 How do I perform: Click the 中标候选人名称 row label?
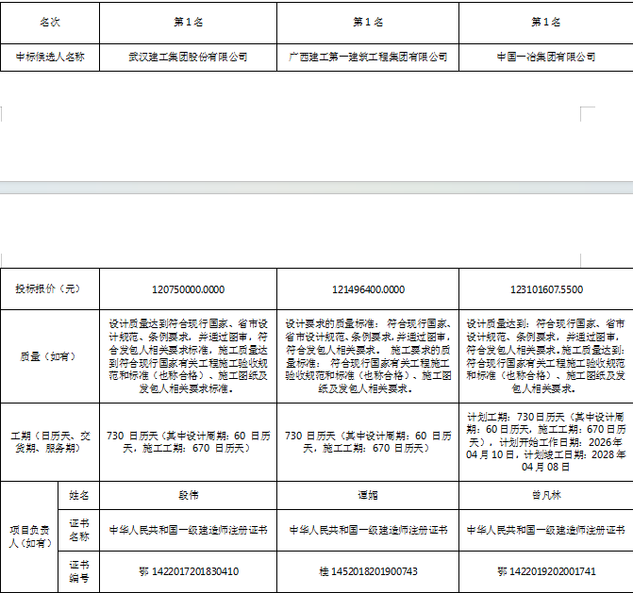click(x=50, y=57)
